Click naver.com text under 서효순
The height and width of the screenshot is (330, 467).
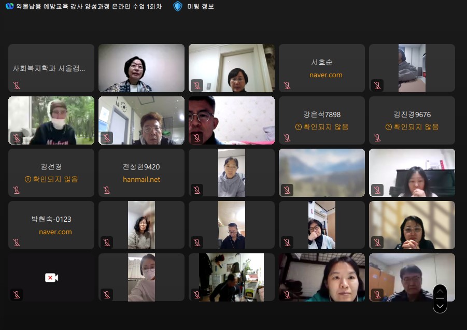(x=326, y=75)
